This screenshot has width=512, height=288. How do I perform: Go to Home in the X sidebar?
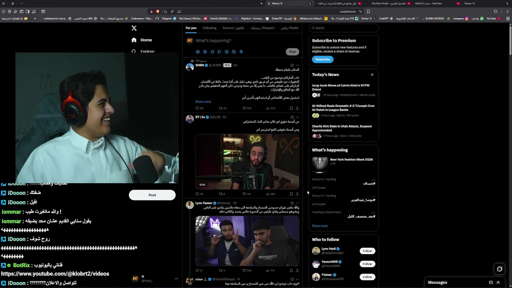142,40
